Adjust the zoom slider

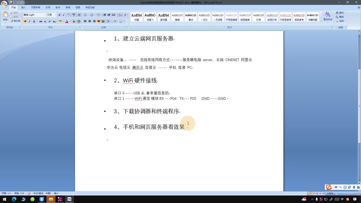[348, 193]
